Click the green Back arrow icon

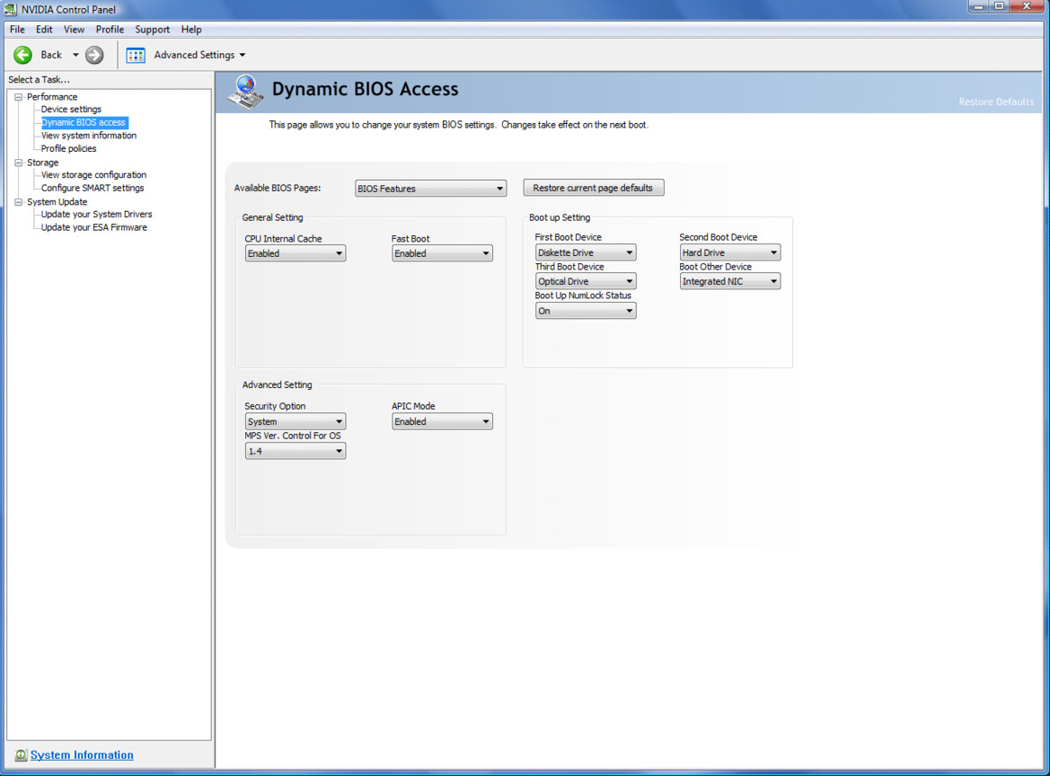pos(22,55)
